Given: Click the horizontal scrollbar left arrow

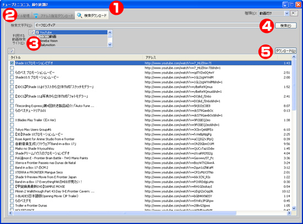Looking at the screenshot, I should 10,213.
